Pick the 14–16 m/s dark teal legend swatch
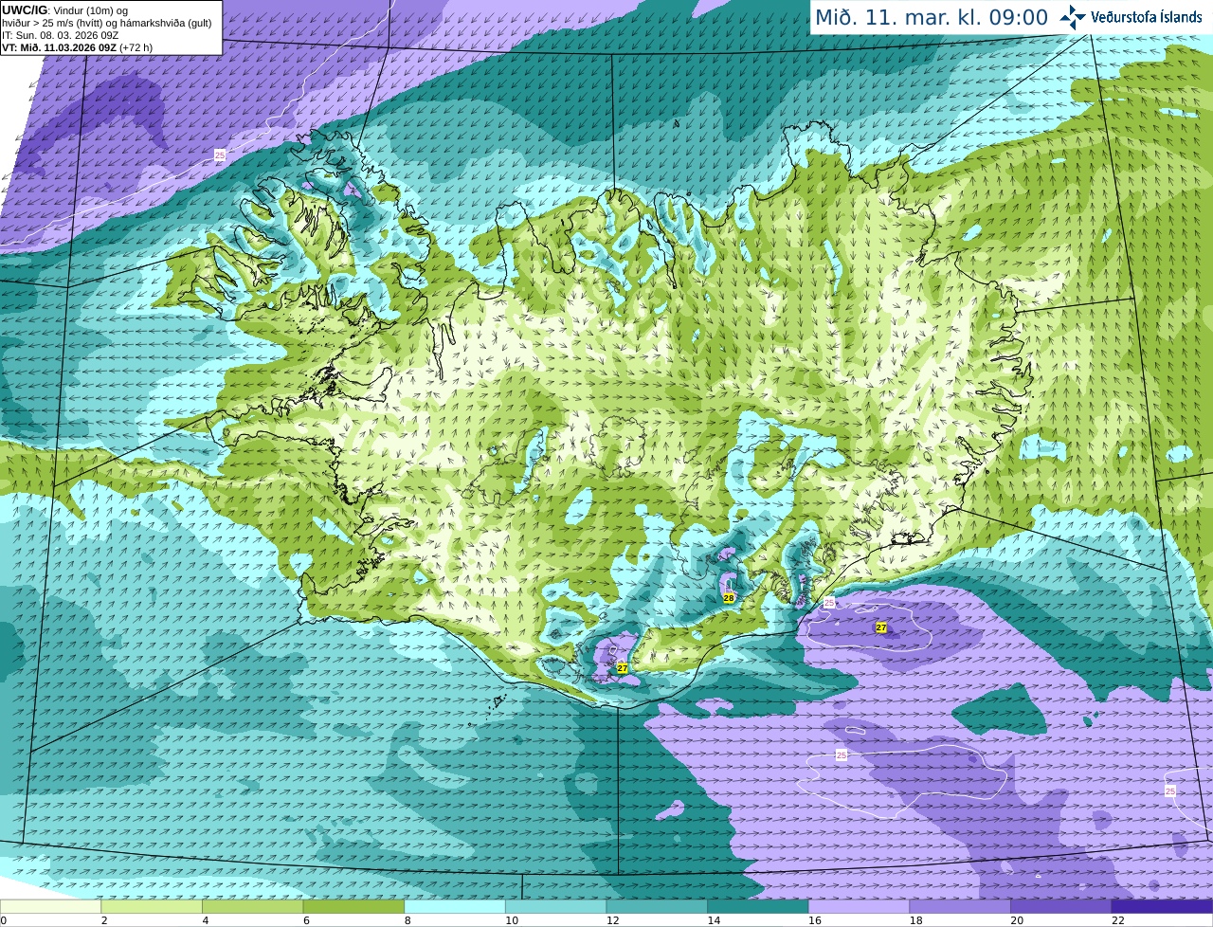This screenshot has height=927, width=1213. point(758,906)
